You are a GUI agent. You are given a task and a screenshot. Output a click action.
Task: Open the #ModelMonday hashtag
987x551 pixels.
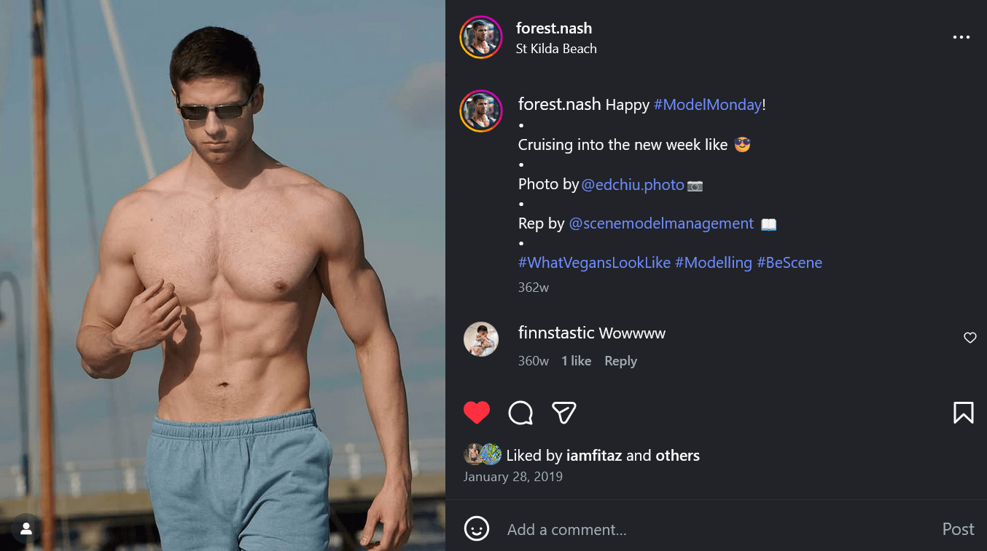[707, 105]
